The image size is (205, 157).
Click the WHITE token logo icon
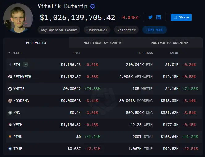pyautogui.click(x=10, y=89)
